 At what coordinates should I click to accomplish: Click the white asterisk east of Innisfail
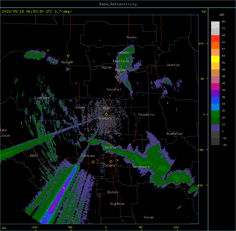tap(137, 83)
